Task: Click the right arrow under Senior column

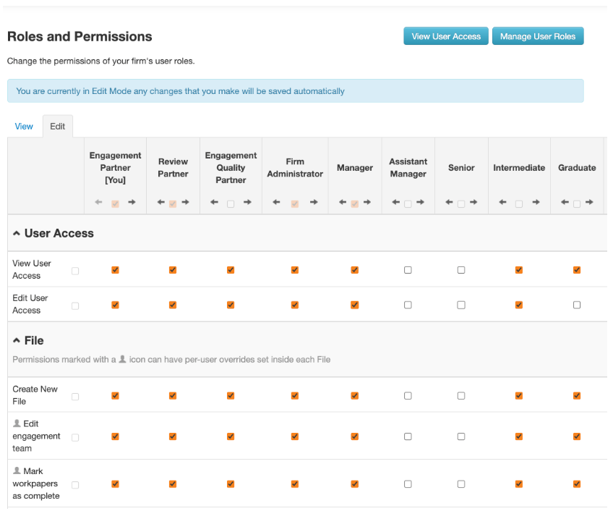Action: tap(473, 203)
